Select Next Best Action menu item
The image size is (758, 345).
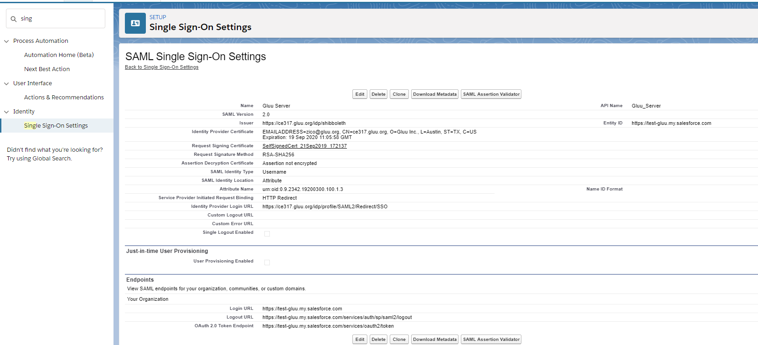click(47, 69)
